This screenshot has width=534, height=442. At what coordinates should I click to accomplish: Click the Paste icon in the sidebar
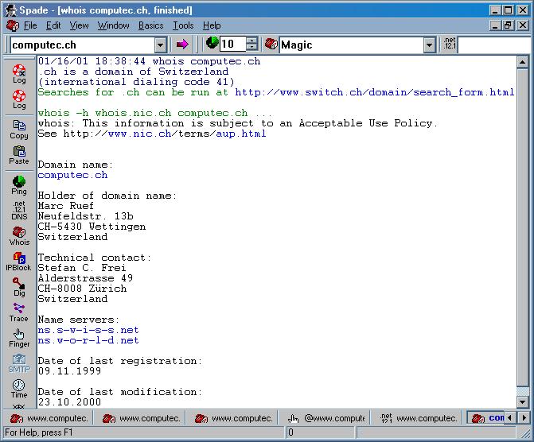coord(19,155)
